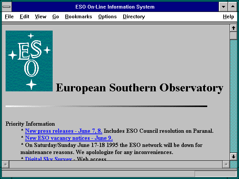Open the Help menu
239x179 pixels.
[228, 16]
